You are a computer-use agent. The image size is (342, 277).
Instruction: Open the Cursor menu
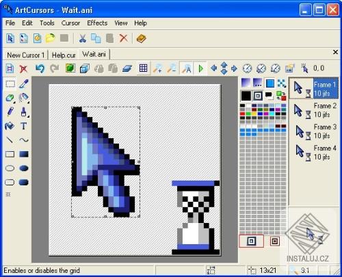coord(70,23)
